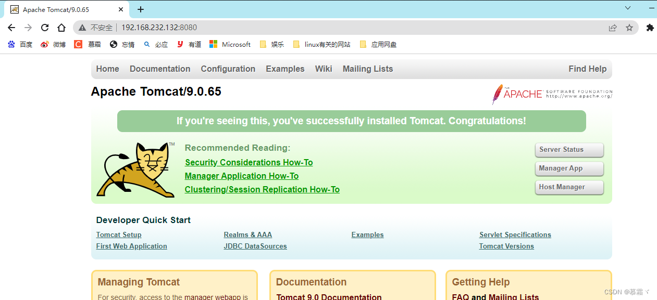Open the 必应 bookmark
657x300 pixels.
(x=156, y=45)
